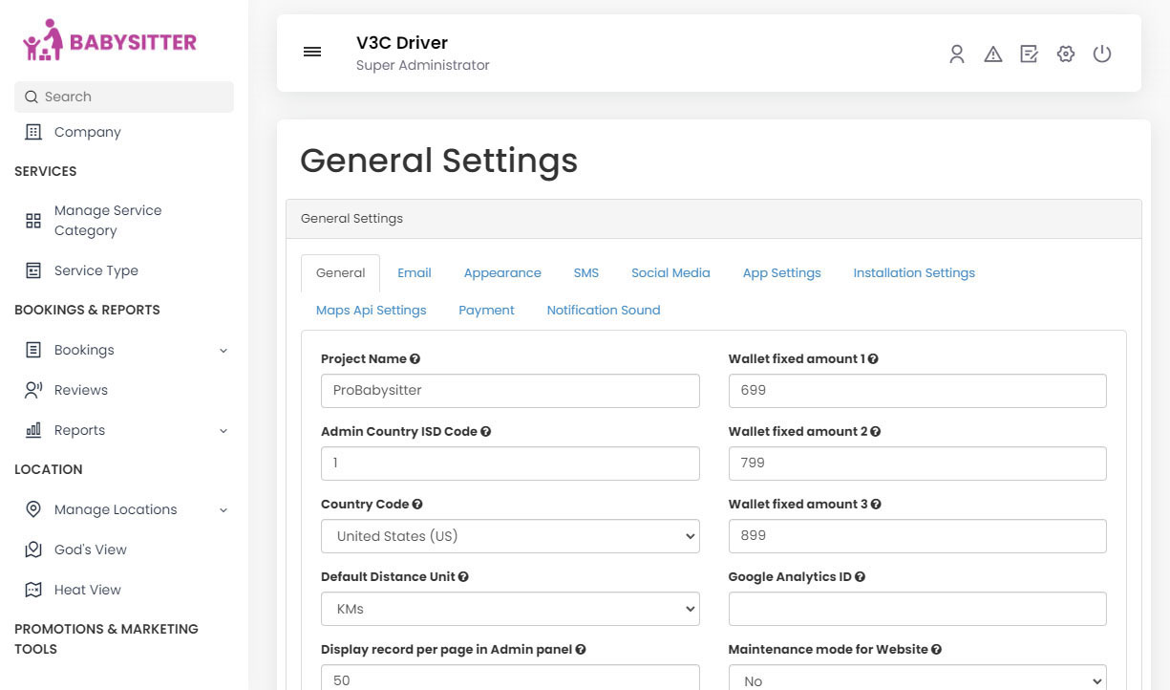1170x690 pixels.
Task: Click the alert warning icon in header
Action: point(992,54)
